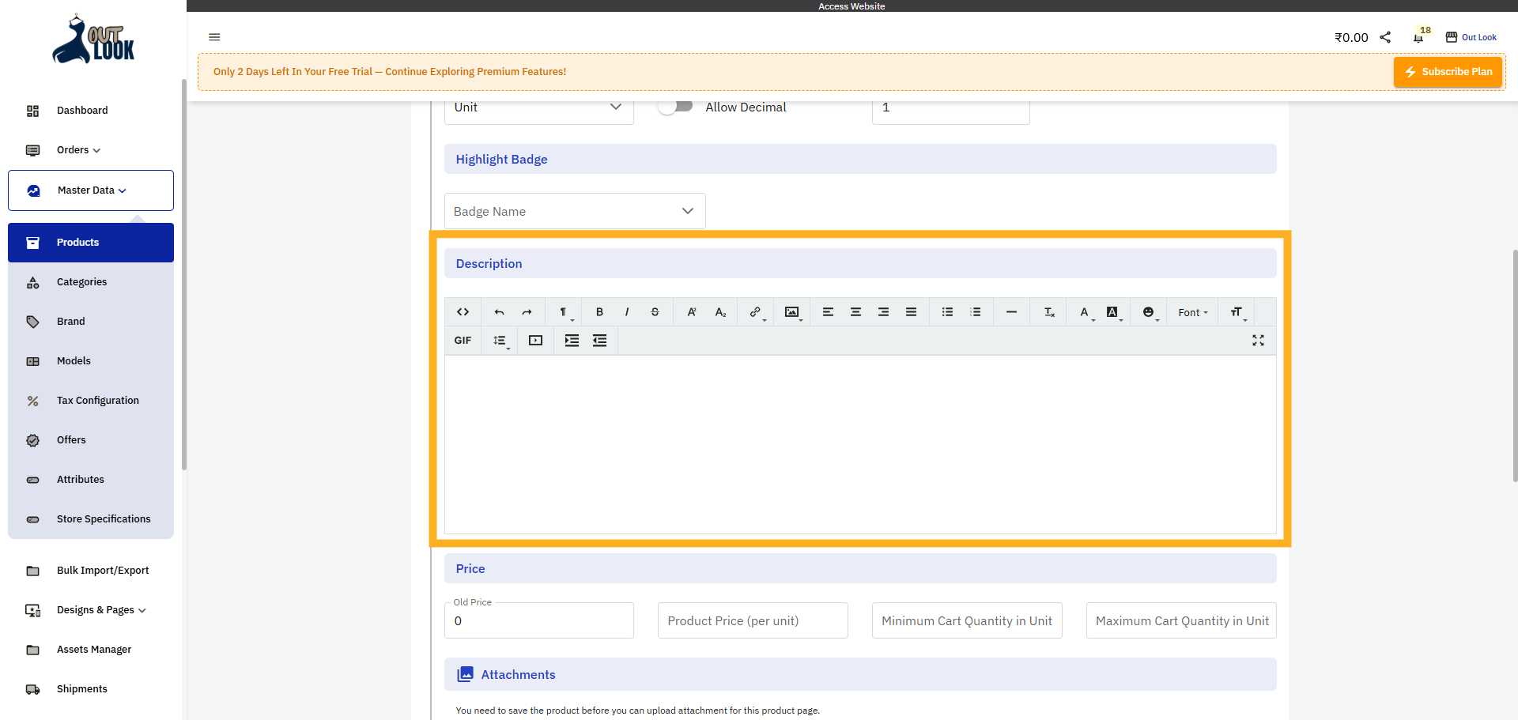1518x720 pixels.
Task: Toggle the hamburger sidebar menu
Action: [214, 37]
